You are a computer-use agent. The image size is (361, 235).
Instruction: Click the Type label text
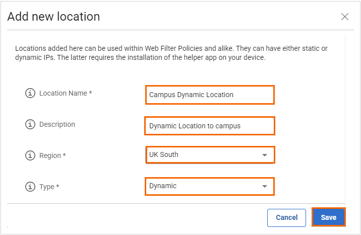pos(49,187)
